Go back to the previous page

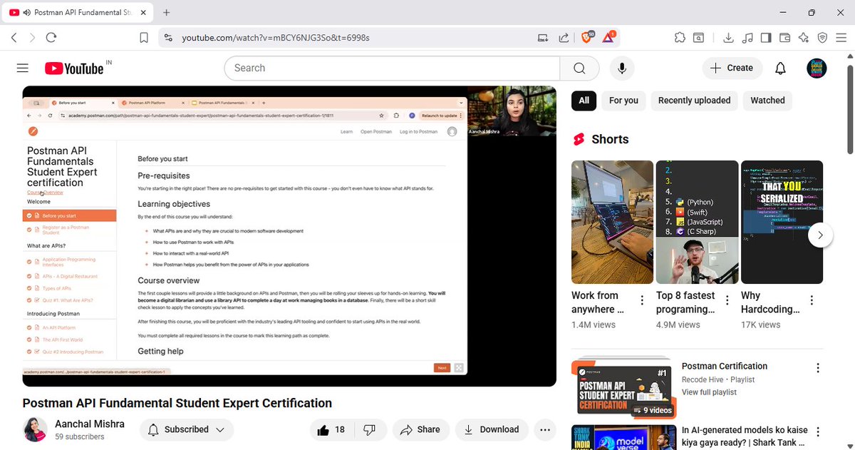[14, 38]
